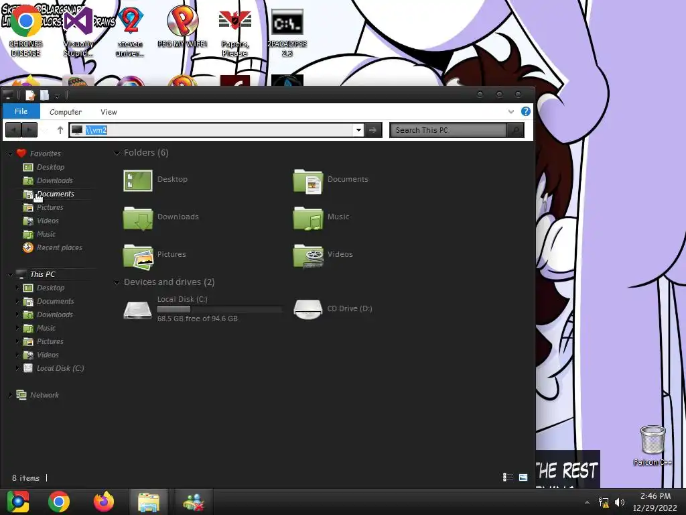Select Music under Favorites
The width and height of the screenshot is (686, 515).
click(46, 234)
